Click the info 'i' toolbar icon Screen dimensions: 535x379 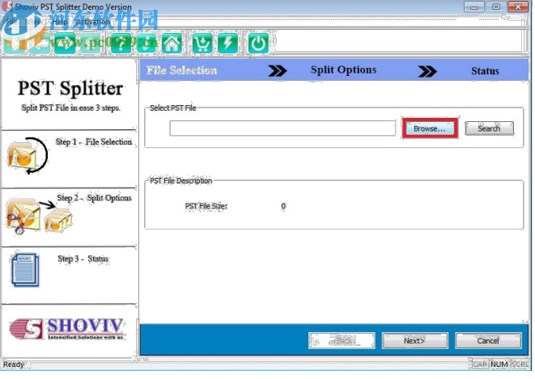(146, 44)
